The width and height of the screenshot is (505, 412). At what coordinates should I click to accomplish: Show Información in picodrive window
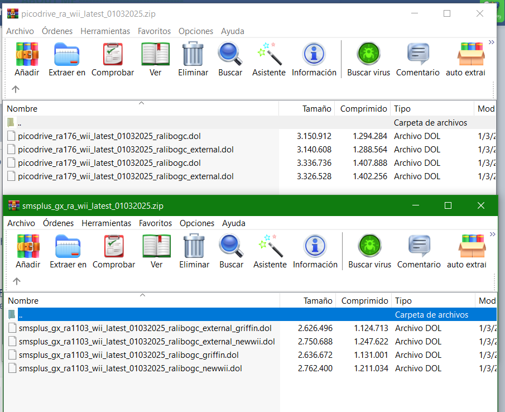[314, 54]
